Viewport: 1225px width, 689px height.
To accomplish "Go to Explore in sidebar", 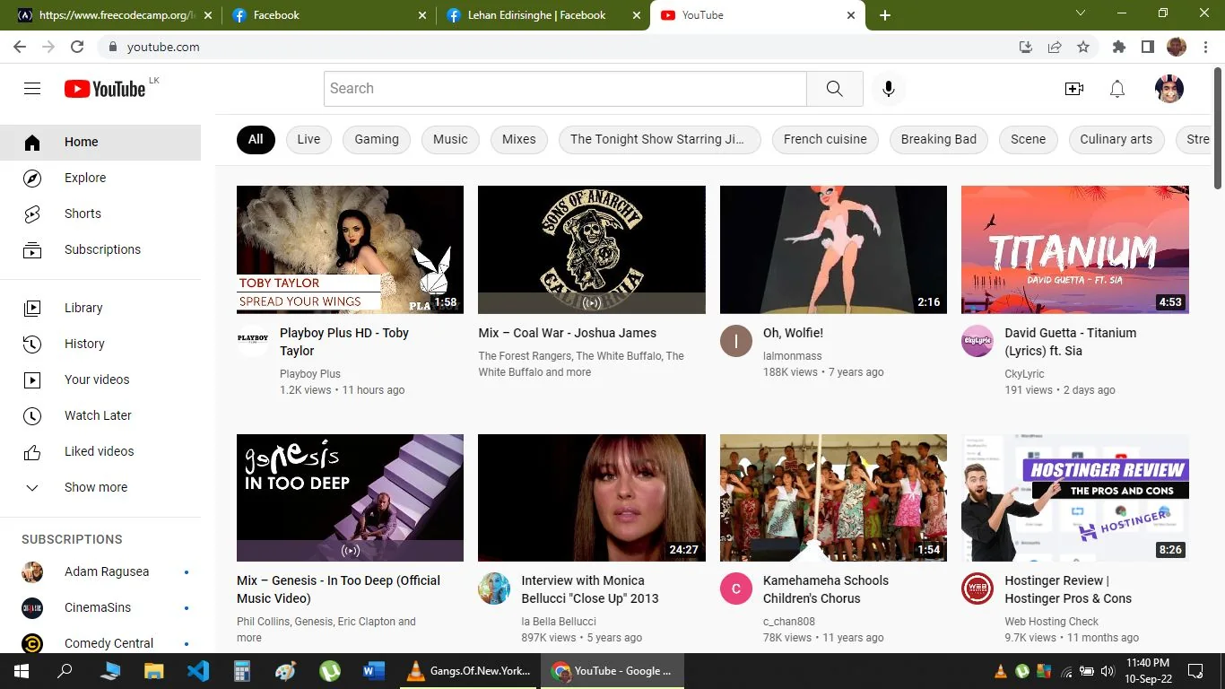I will (x=100, y=178).
